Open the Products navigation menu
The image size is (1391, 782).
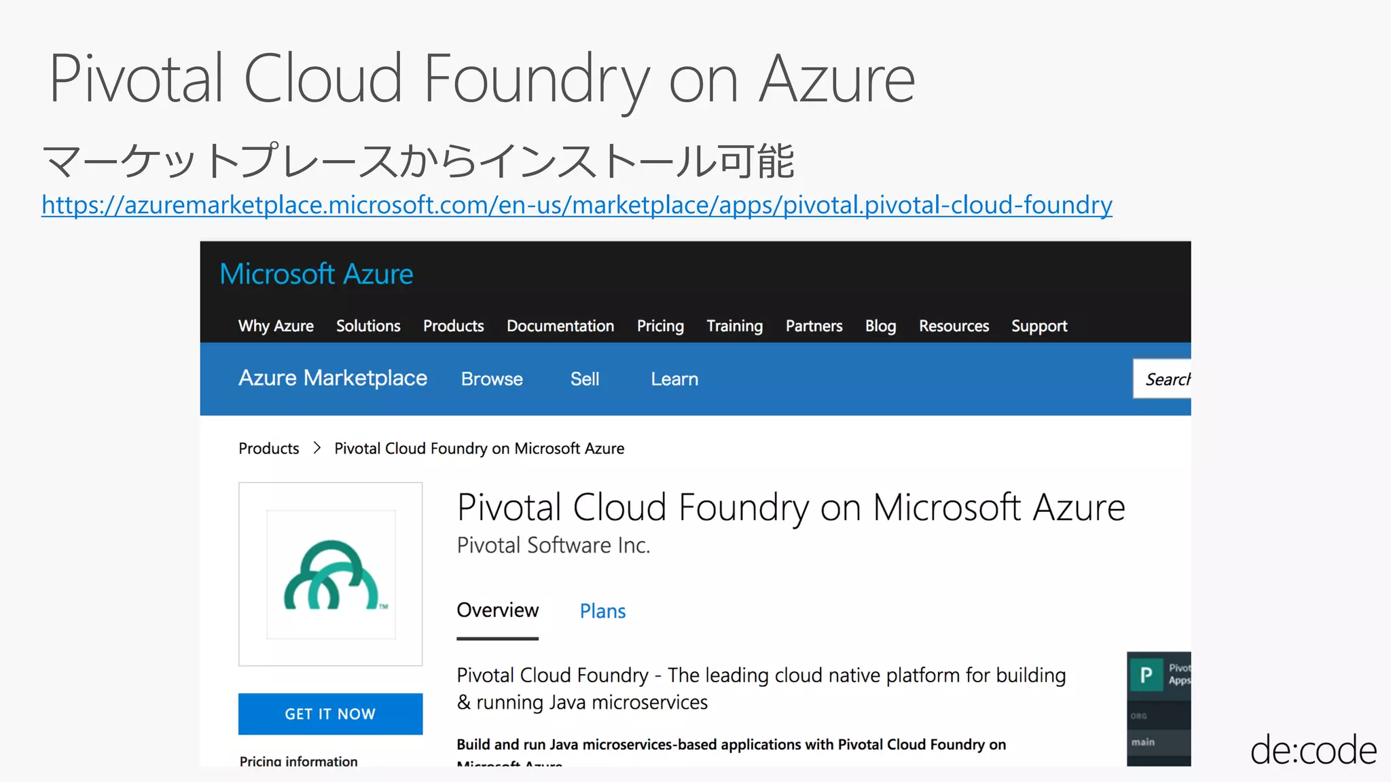point(454,326)
